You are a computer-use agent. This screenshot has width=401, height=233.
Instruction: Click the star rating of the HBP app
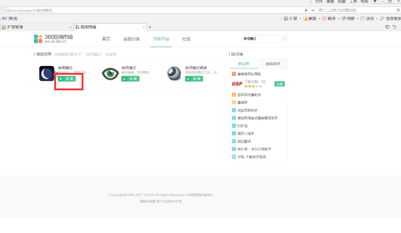(253, 87)
